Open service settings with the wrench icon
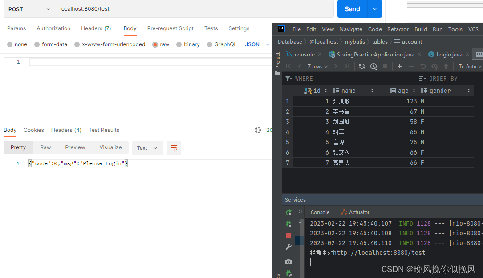 point(288,246)
